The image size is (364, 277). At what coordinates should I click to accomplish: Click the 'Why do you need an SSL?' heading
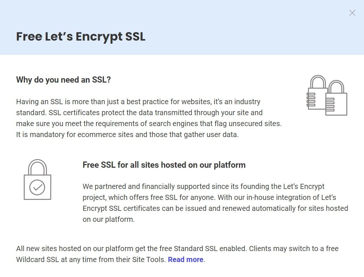click(x=64, y=80)
